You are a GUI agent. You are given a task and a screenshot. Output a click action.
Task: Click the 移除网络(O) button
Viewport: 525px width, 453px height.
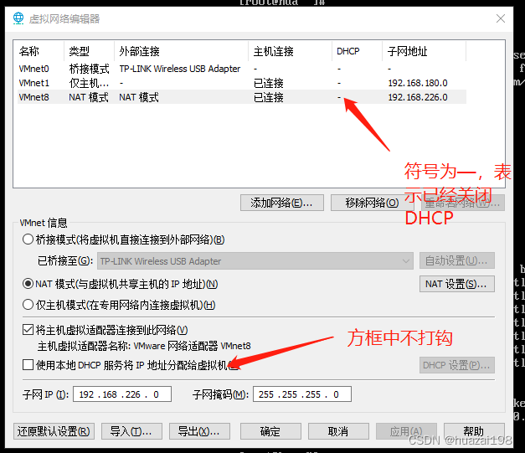tap(373, 203)
